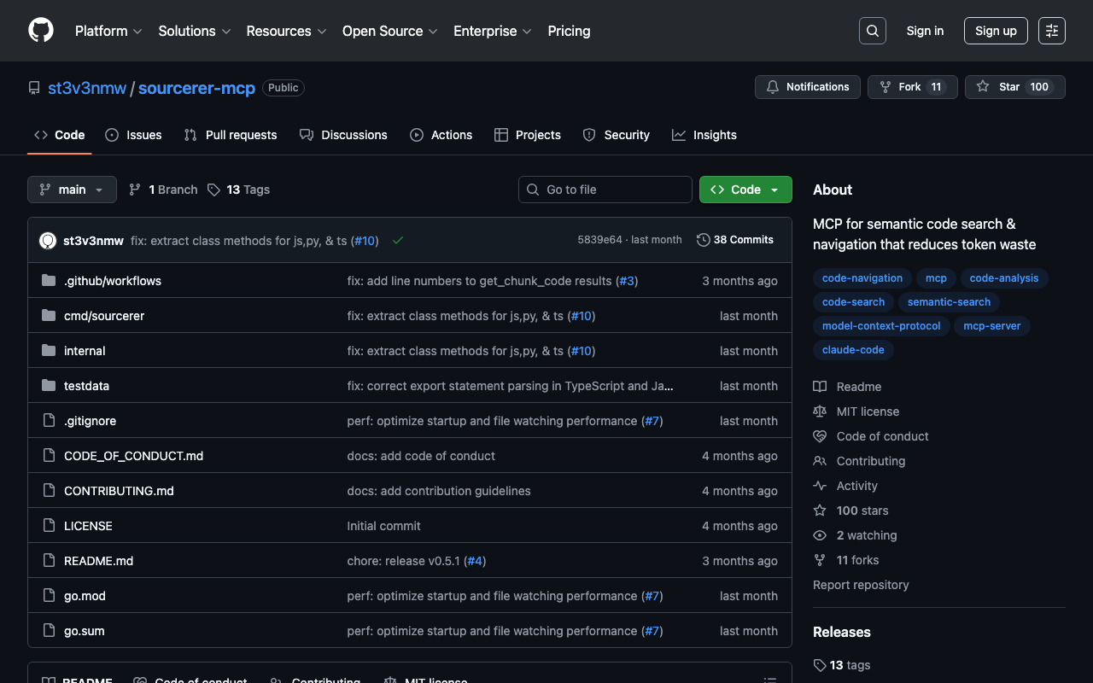The height and width of the screenshot is (683, 1093).
Task: Click the author avatar in latest commit
Action: 48,241
